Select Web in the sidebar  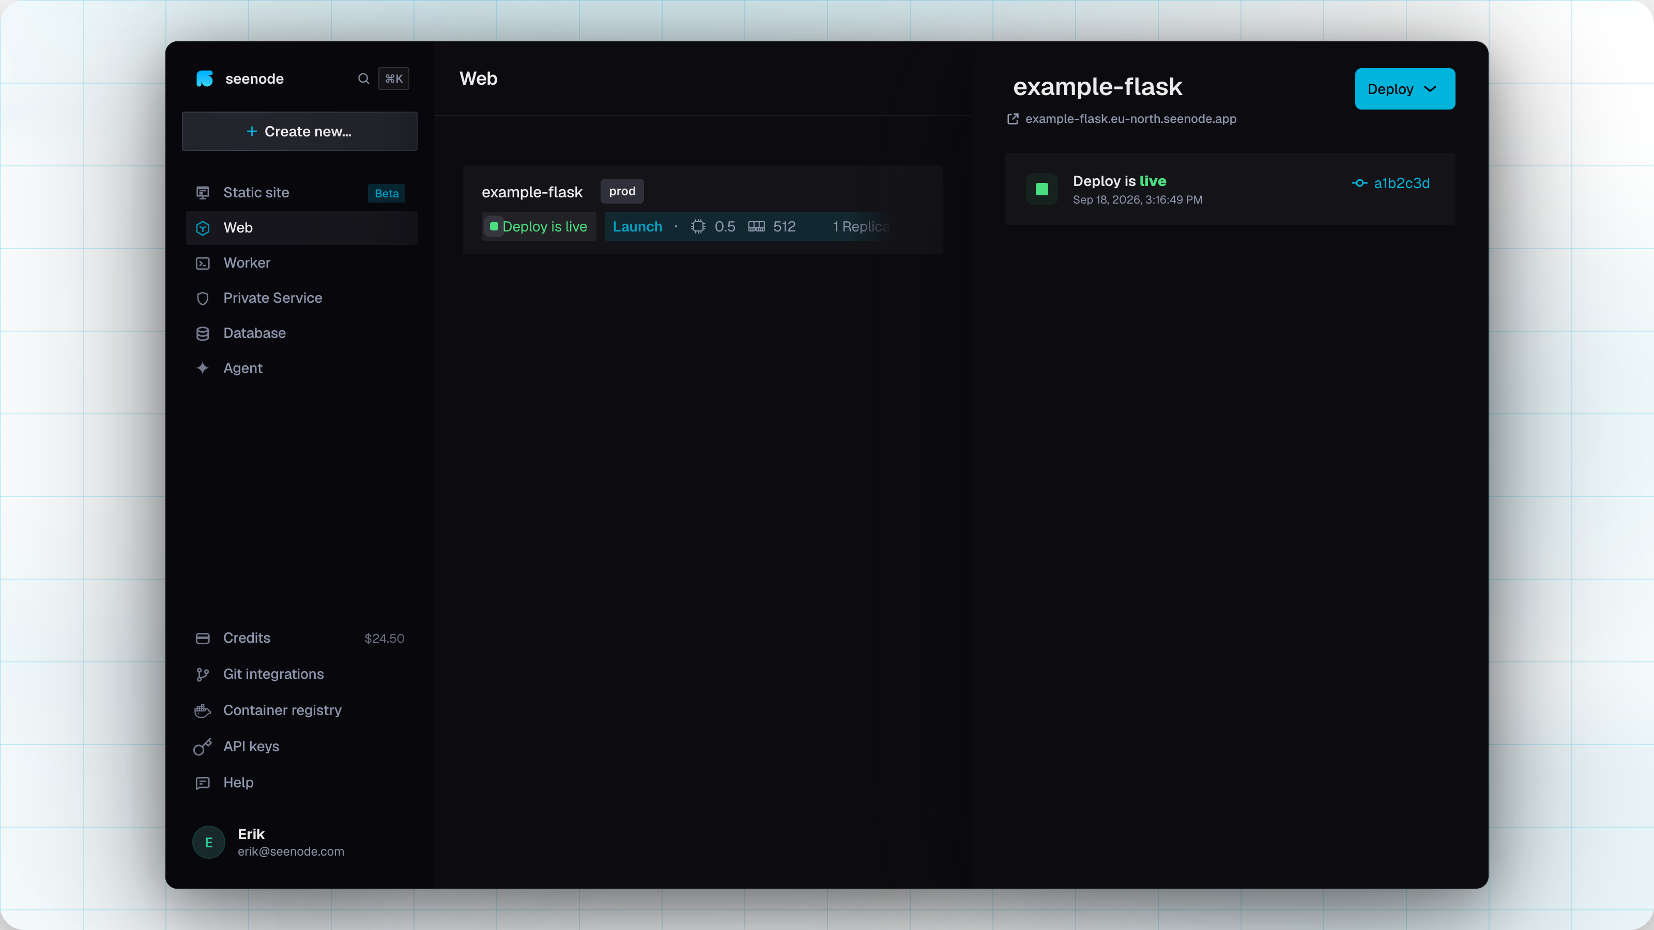301,228
